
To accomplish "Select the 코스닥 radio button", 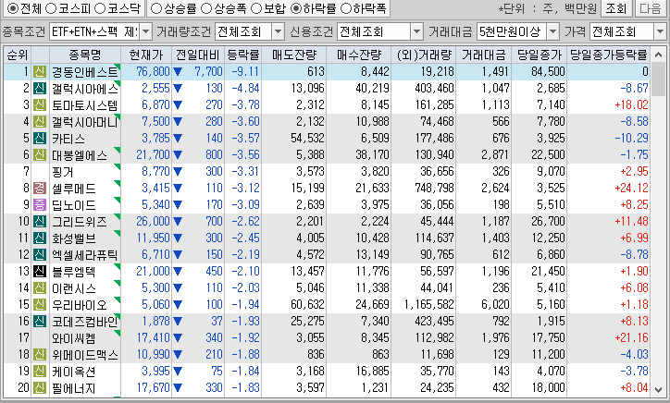I will coord(100,8).
